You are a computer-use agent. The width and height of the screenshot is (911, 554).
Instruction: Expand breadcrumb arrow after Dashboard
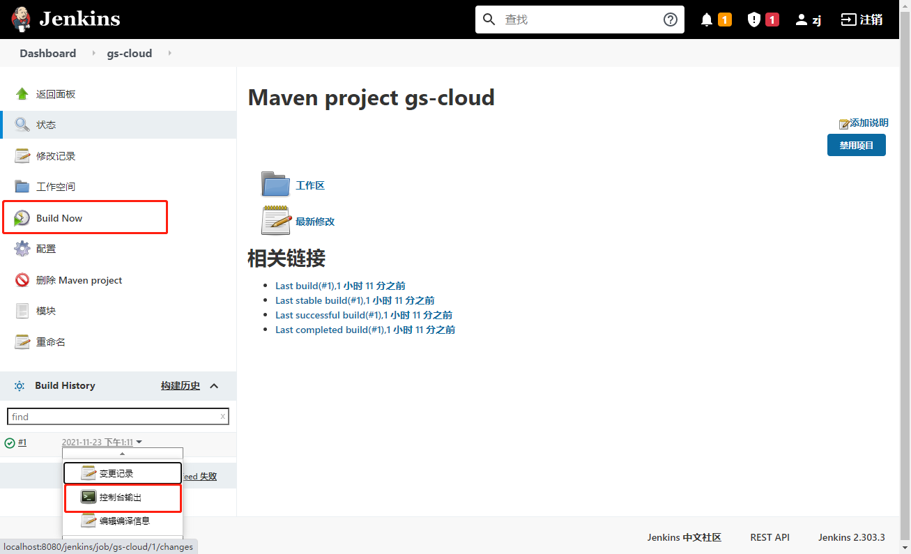tap(94, 54)
